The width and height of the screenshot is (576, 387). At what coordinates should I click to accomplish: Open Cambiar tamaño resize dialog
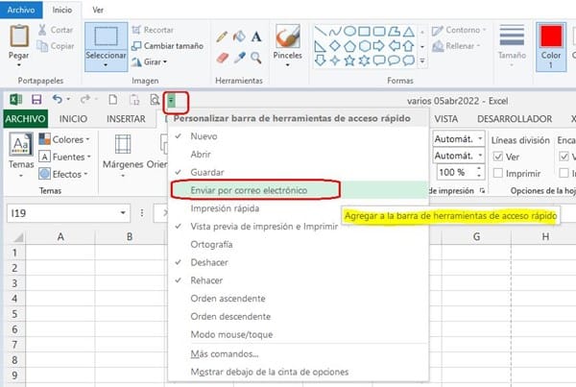pyautogui.click(x=167, y=46)
